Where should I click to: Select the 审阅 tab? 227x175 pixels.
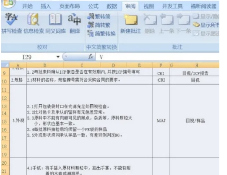(130, 6)
